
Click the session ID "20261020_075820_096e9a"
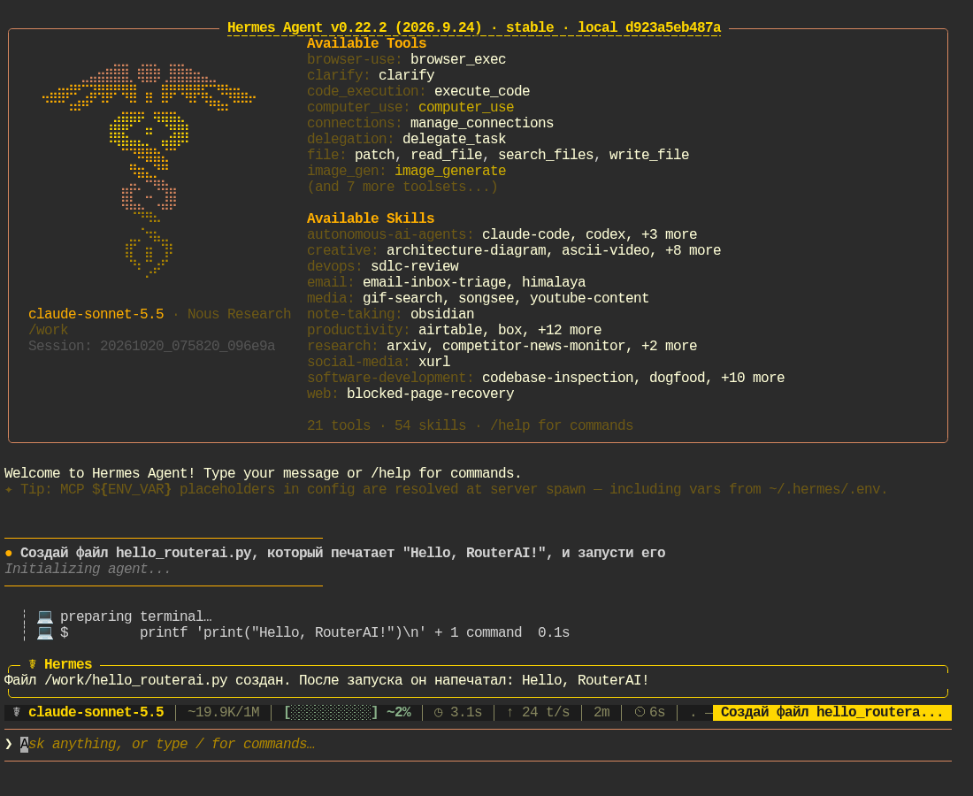tap(188, 346)
